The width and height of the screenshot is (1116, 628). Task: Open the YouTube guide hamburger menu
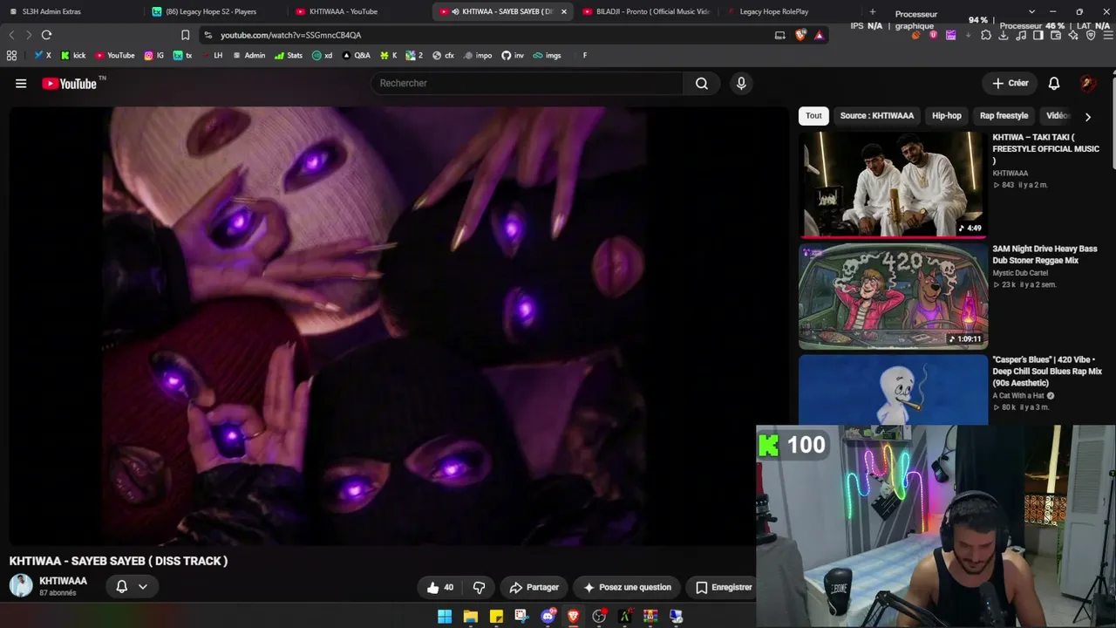[21, 84]
